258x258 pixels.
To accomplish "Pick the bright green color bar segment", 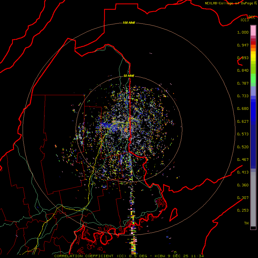I will coord(253,78).
